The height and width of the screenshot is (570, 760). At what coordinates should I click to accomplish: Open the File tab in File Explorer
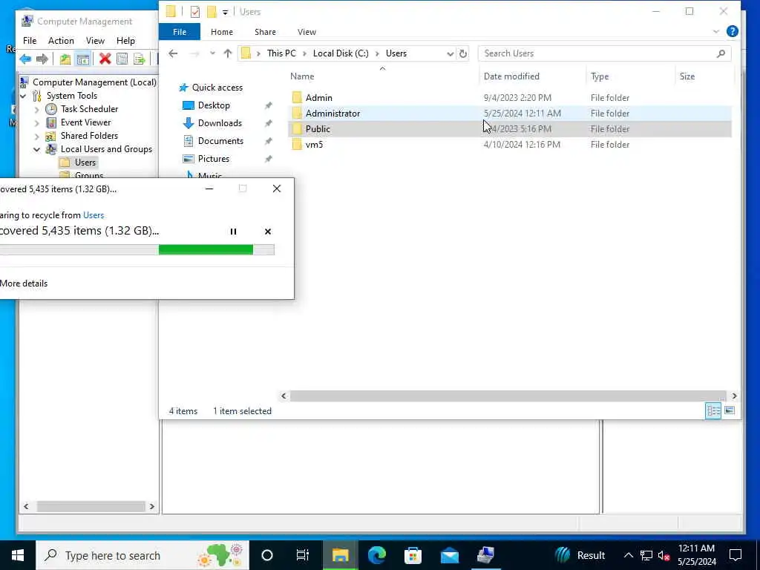click(x=180, y=32)
